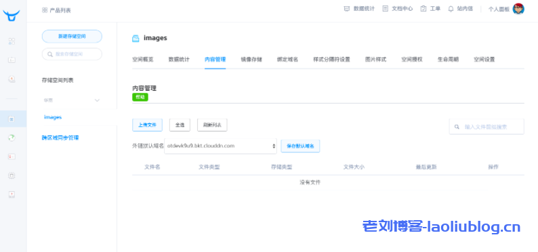Select the highlighted object storage rail icon
This screenshot has height=252, width=538.
point(12,119)
